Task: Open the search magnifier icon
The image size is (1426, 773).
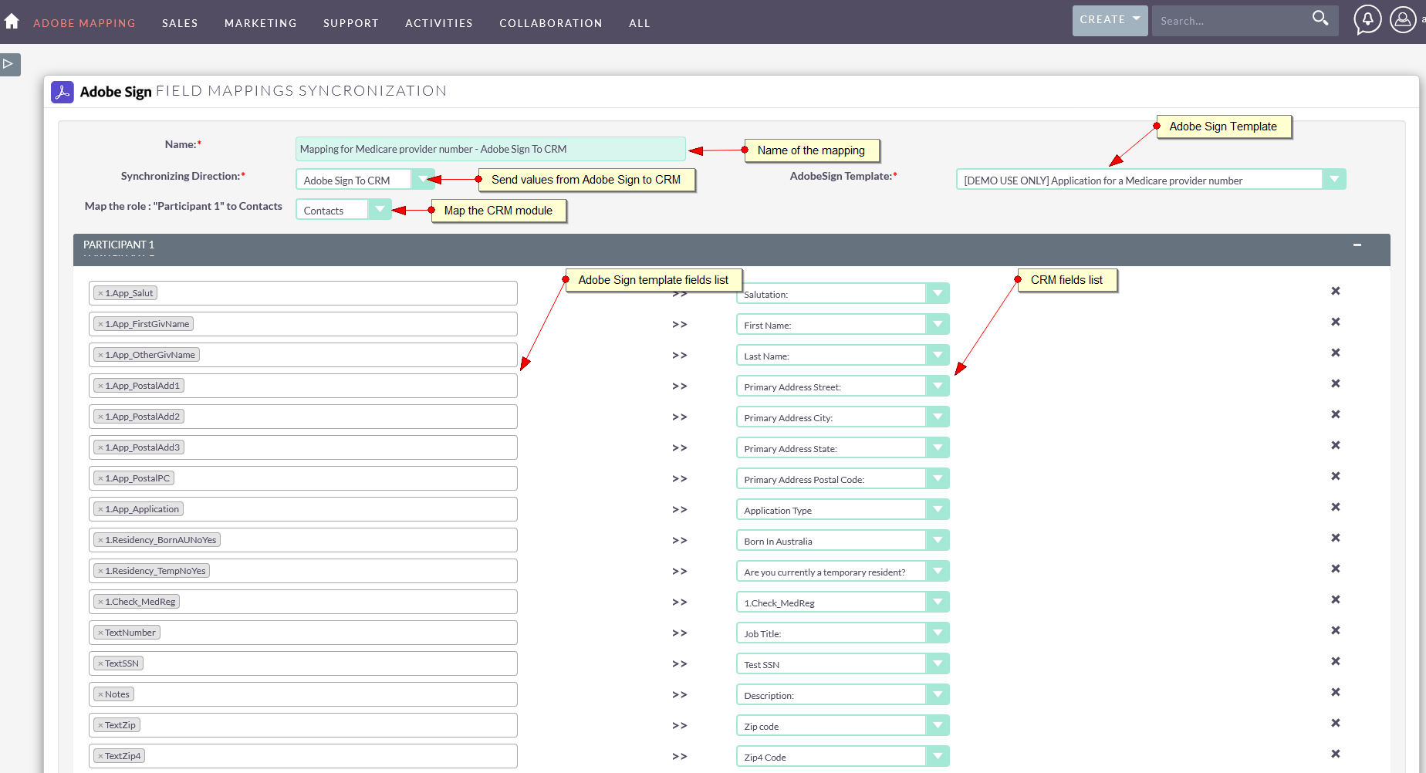Action: click(x=1320, y=18)
